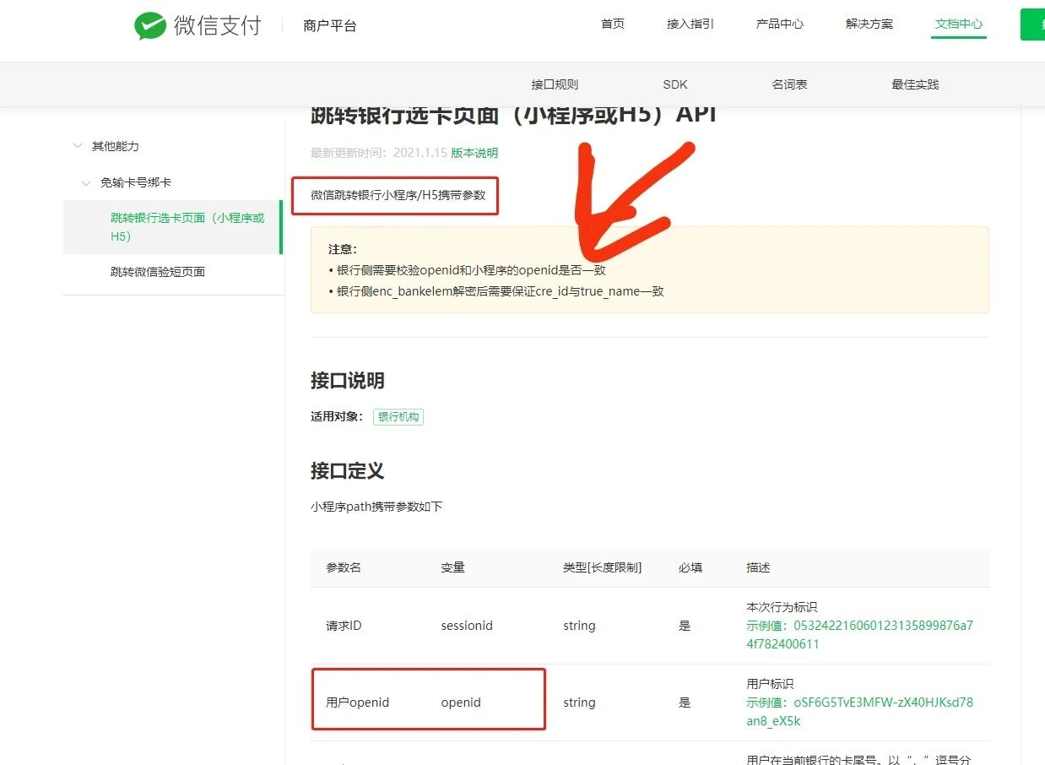Switch to the 接口规则 sub-tab

[x=555, y=84]
